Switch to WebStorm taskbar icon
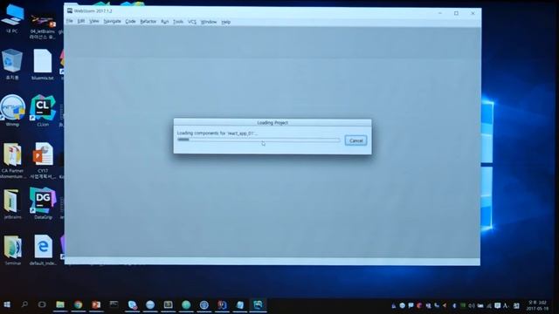The image size is (559, 314). (x=258, y=304)
